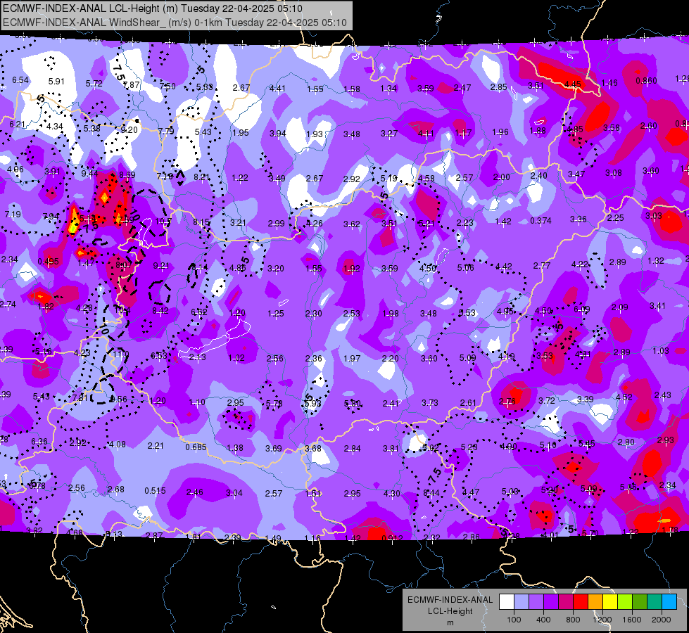The width and height of the screenshot is (689, 633).
Task: Click the unit label 'm' in legend
Action: click(450, 623)
